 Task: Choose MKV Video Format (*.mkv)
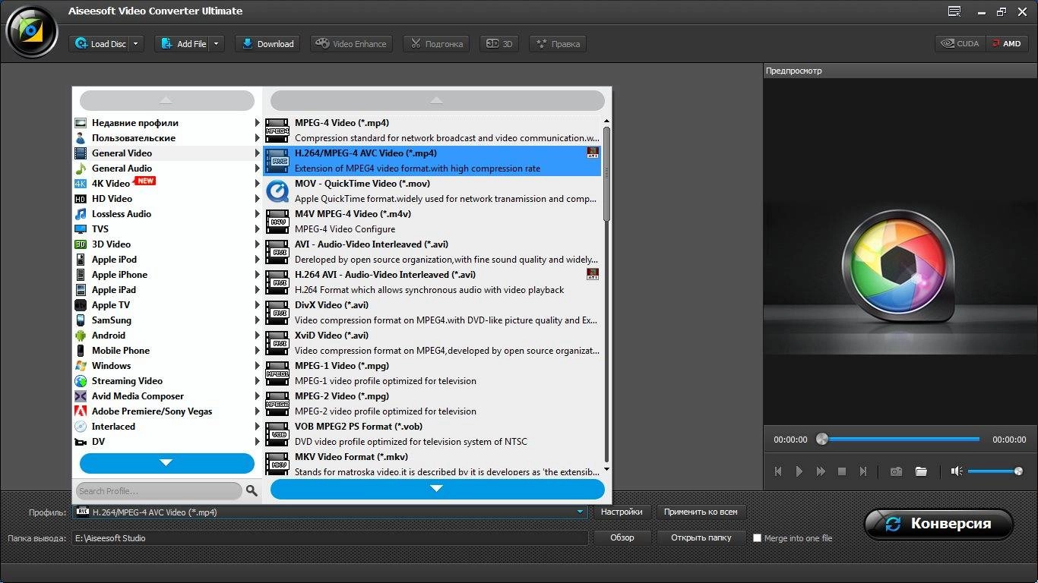click(432, 465)
